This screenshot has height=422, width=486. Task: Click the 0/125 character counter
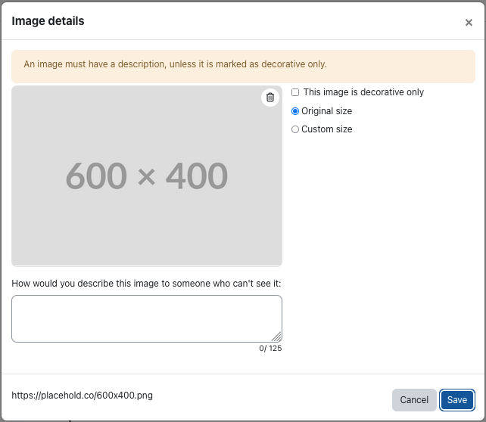270,349
